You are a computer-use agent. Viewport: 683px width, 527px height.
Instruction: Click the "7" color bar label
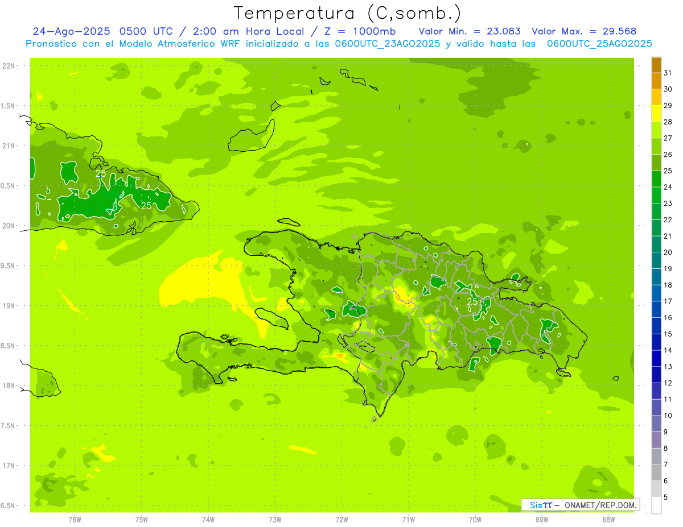666,464
